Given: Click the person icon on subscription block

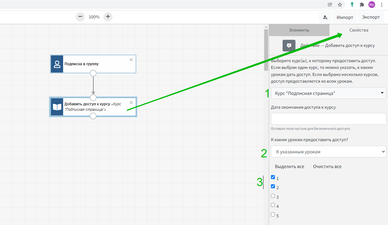Looking at the screenshot, I should coord(57,64).
